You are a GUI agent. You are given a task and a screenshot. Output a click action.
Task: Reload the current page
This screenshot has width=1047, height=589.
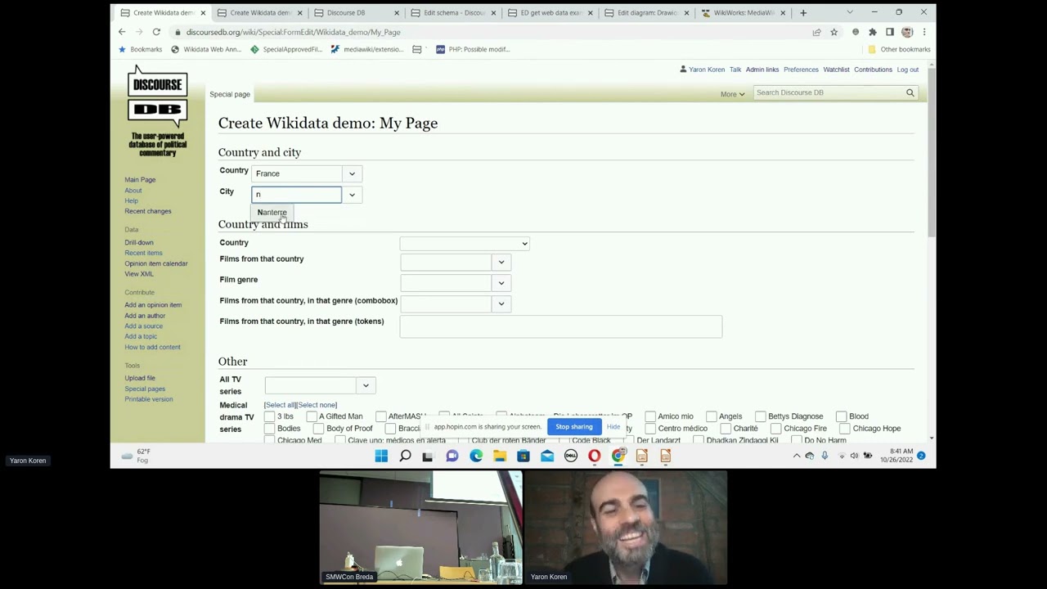(156, 32)
